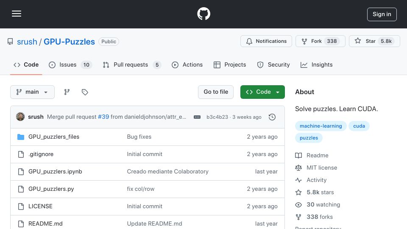Switch to the Code tab
Image resolution: width=407 pixels, height=229 pixels.
click(26, 64)
